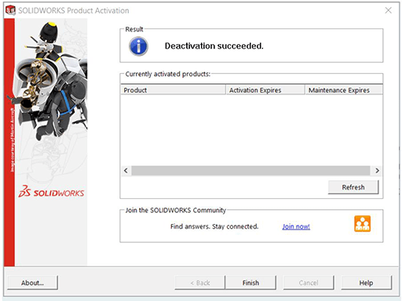402x301 pixels.
Task: Refresh the activated products list
Action: pyautogui.click(x=353, y=187)
